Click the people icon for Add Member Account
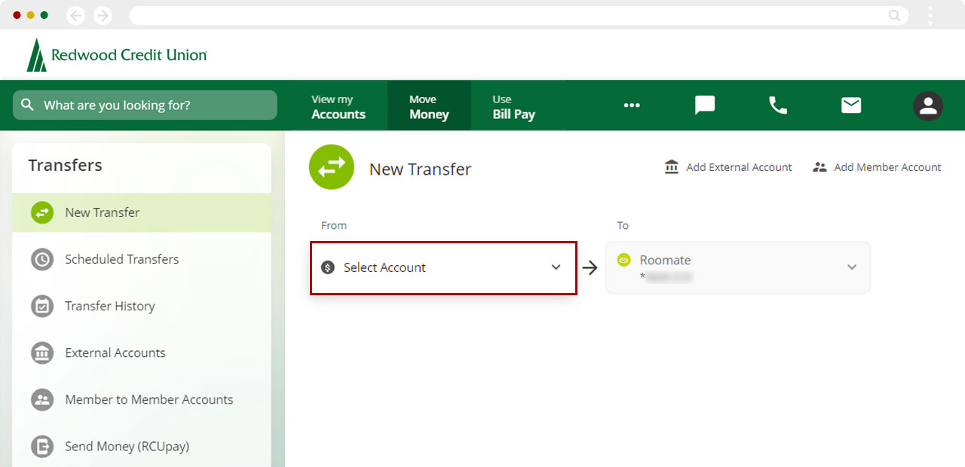 point(820,167)
